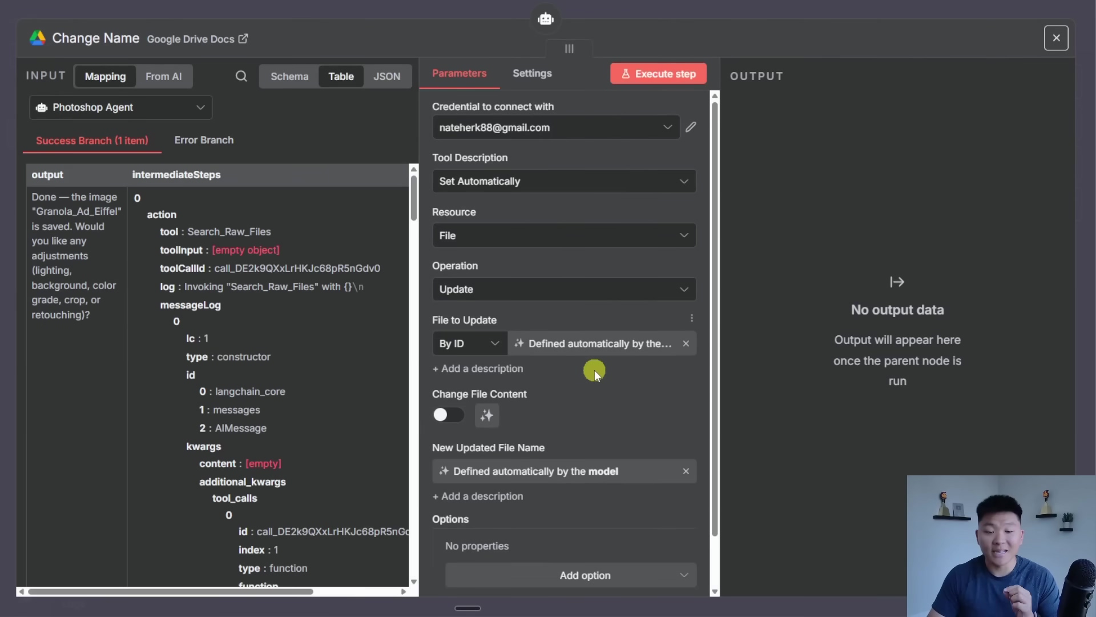The height and width of the screenshot is (617, 1096).
Task: Select the Schema view tab
Action: 289,77
